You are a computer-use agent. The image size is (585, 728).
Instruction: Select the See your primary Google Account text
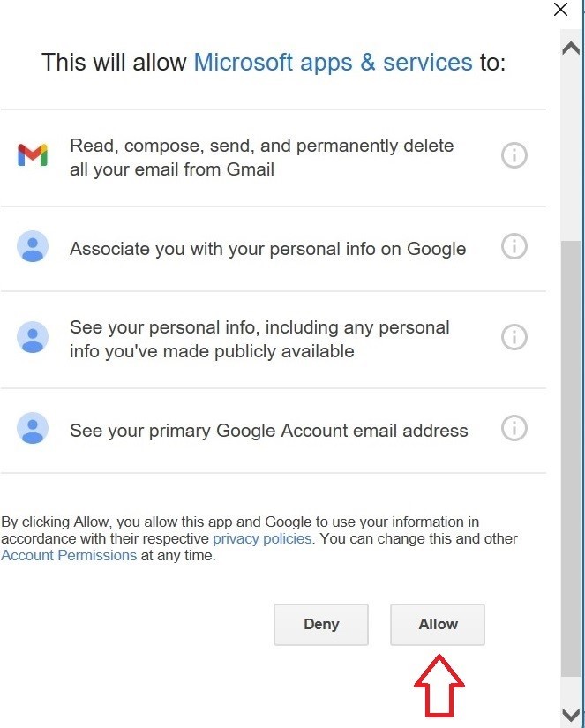click(x=269, y=431)
